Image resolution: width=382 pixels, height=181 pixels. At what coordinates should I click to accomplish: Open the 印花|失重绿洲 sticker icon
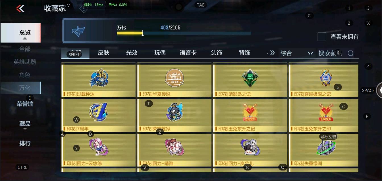[326, 147]
